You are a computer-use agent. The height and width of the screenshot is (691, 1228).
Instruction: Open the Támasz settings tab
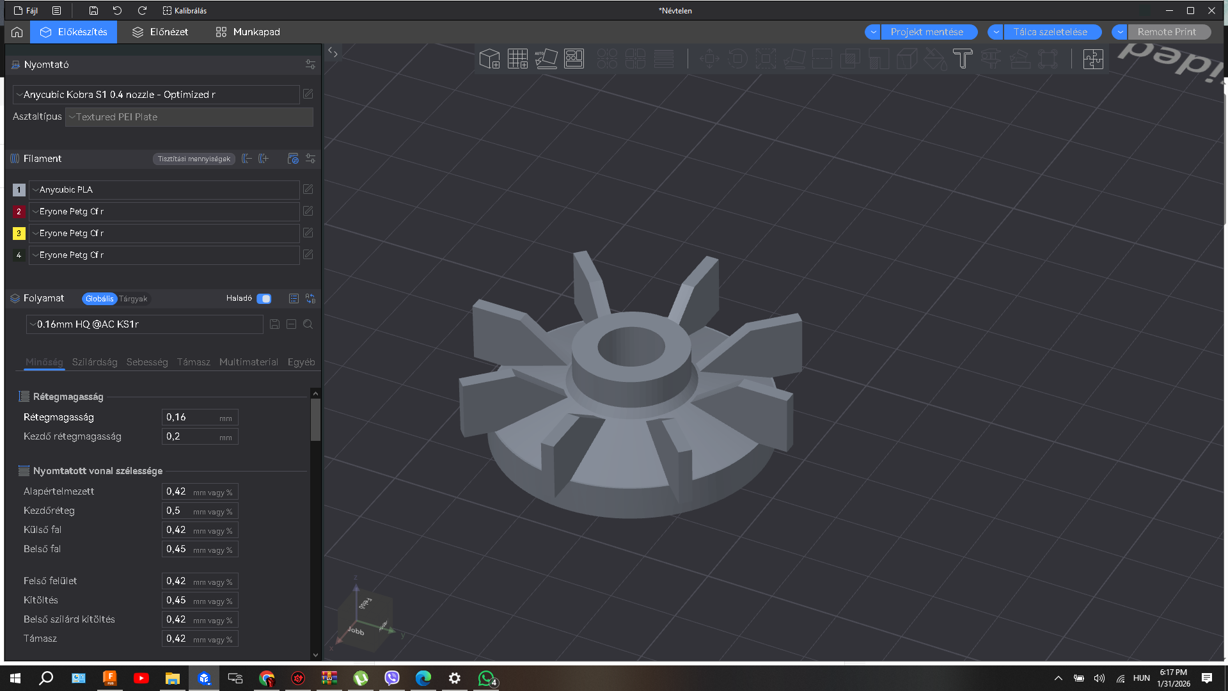194,362
